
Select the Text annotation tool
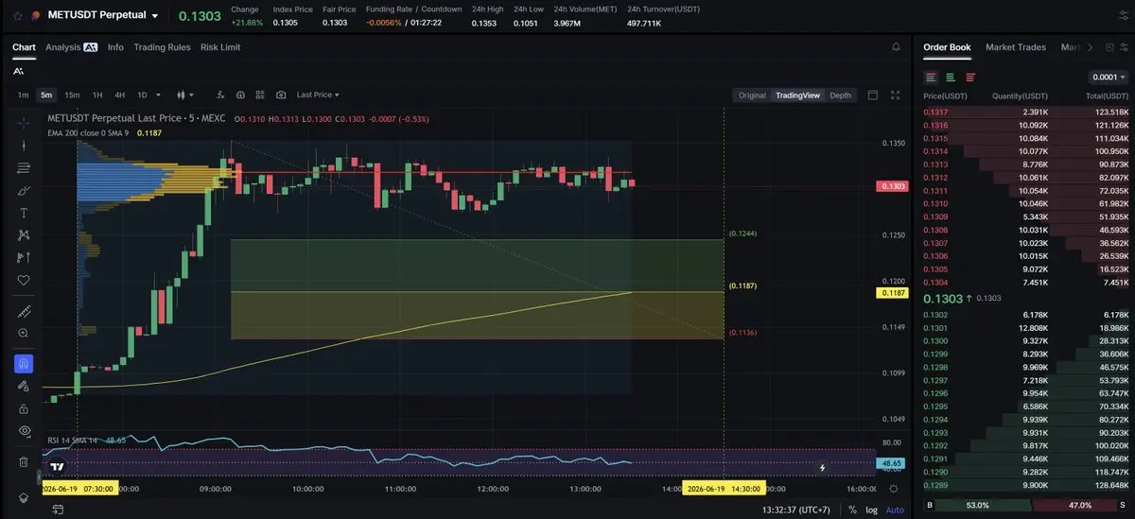click(24, 213)
